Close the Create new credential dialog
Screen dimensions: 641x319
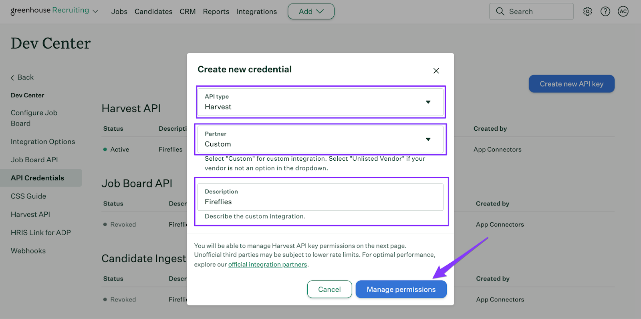436,71
